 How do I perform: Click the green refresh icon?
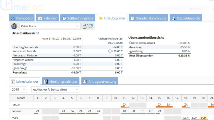[91, 26]
